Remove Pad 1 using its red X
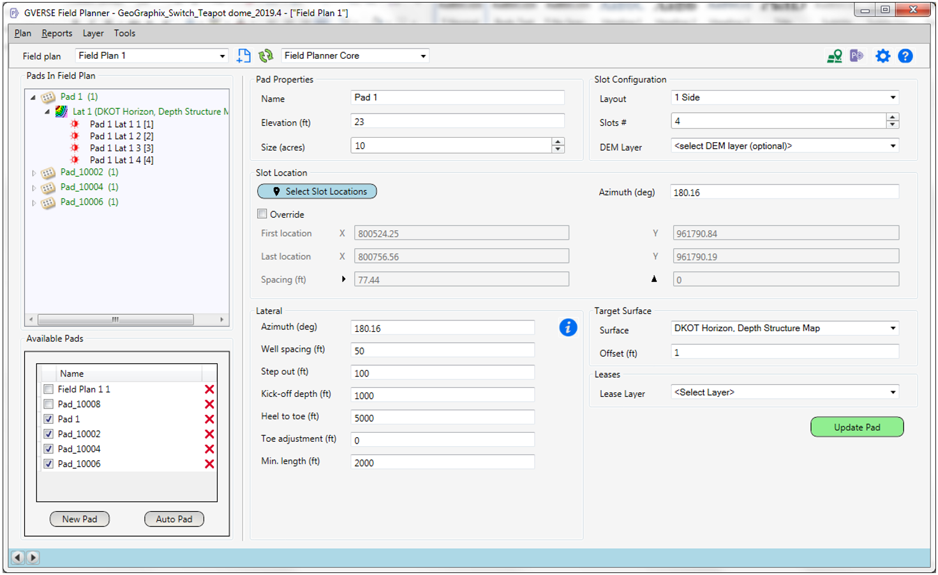 click(x=209, y=419)
